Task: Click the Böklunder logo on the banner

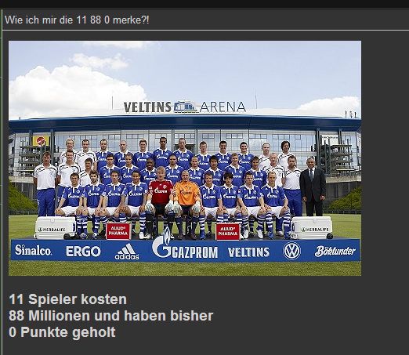Action: point(335,251)
